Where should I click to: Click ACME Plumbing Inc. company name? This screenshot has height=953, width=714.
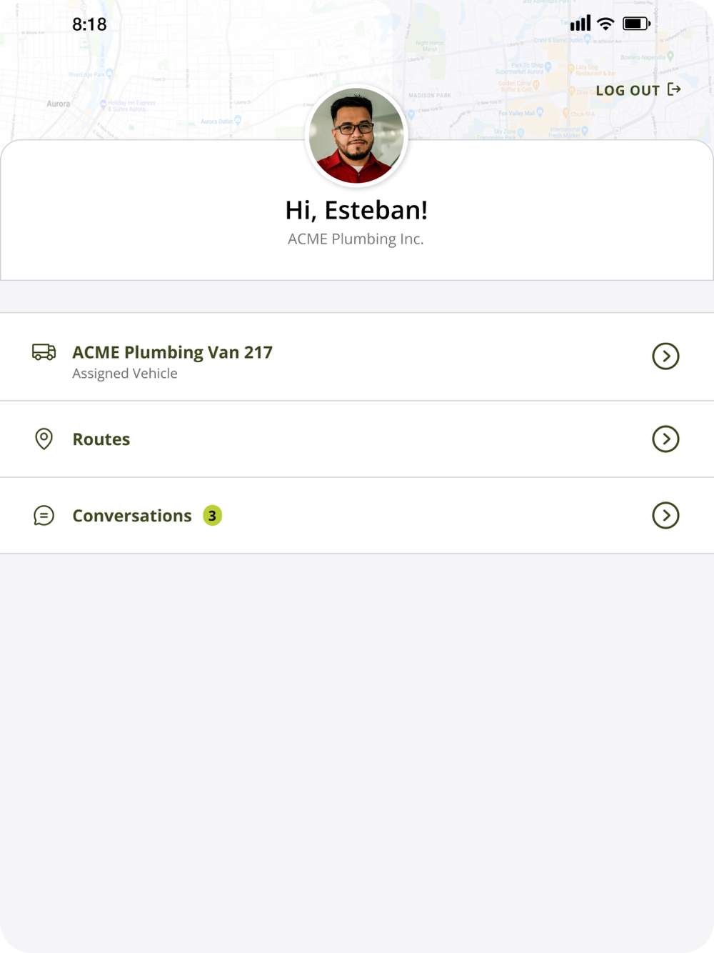pos(356,239)
